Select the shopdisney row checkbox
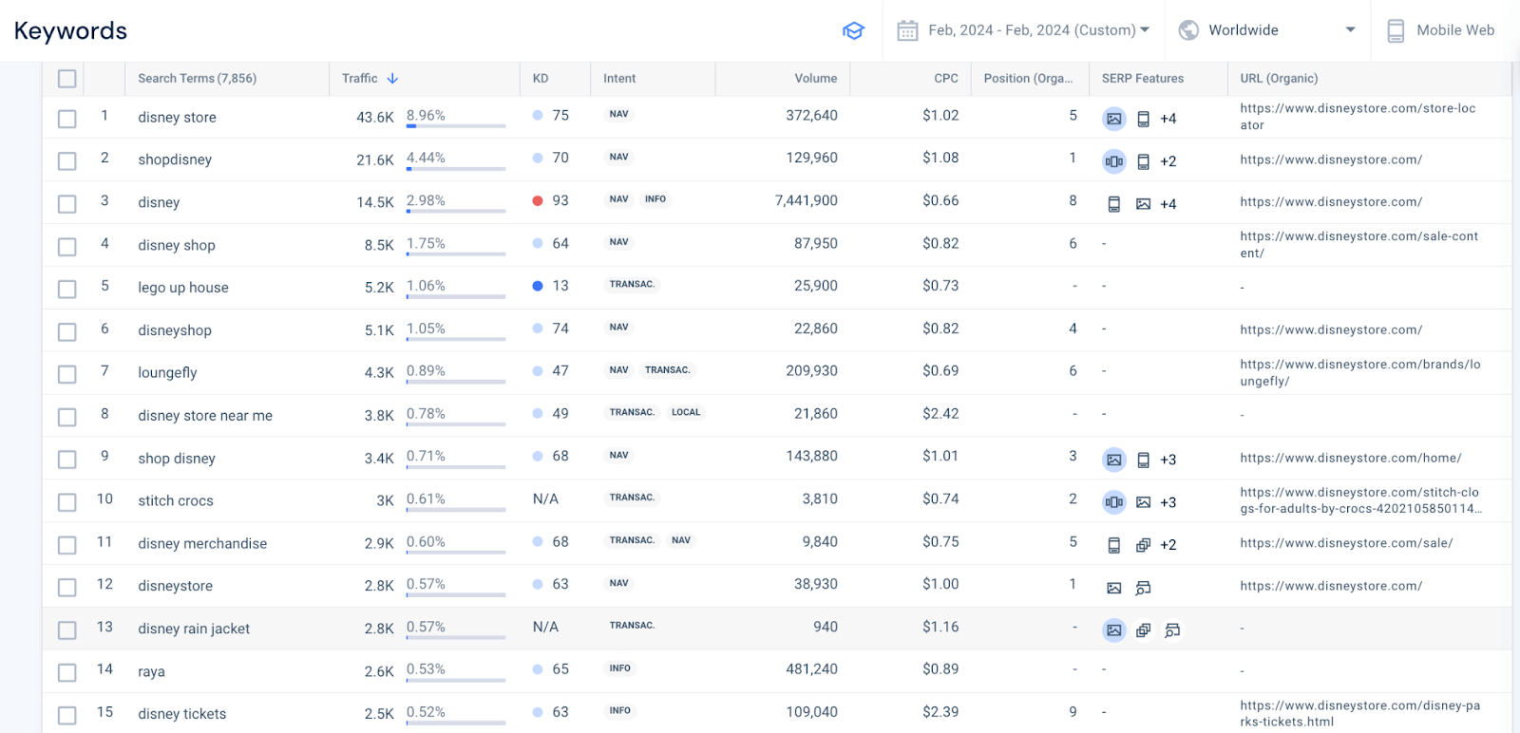Image resolution: width=1520 pixels, height=733 pixels. pos(66,161)
